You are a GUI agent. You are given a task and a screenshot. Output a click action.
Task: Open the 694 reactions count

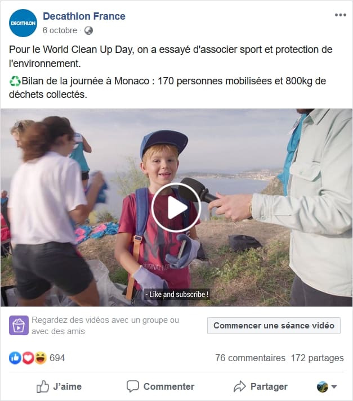pyautogui.click(x=57, y=358)
